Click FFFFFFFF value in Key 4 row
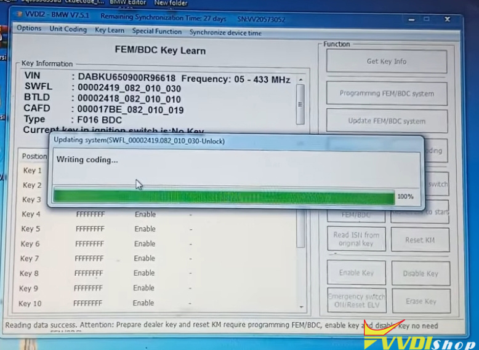Viewport: 479px width, 350px height. 91,214
